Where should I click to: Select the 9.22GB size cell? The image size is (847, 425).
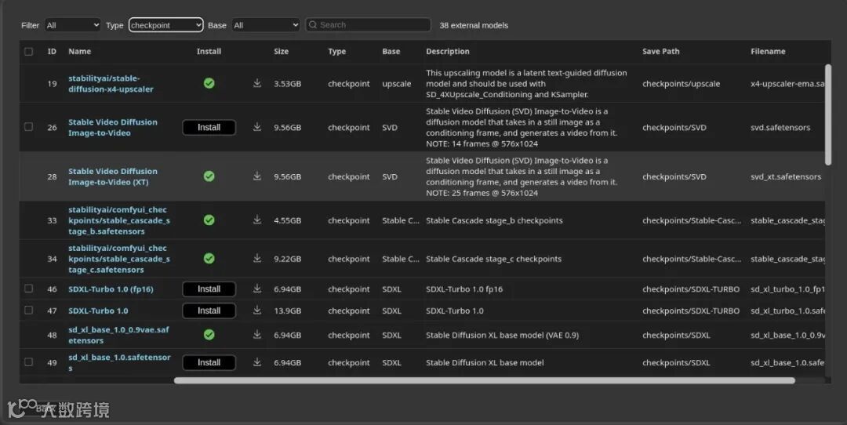coord(287,260)
